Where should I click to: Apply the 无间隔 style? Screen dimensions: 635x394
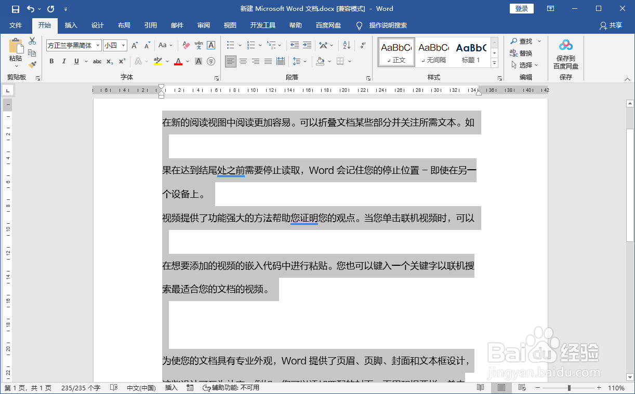433,52
